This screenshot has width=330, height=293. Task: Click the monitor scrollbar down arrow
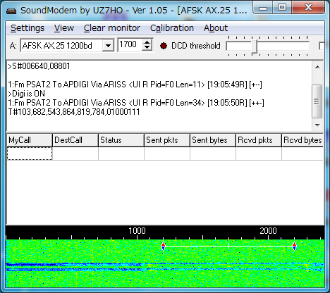point(317,125)
